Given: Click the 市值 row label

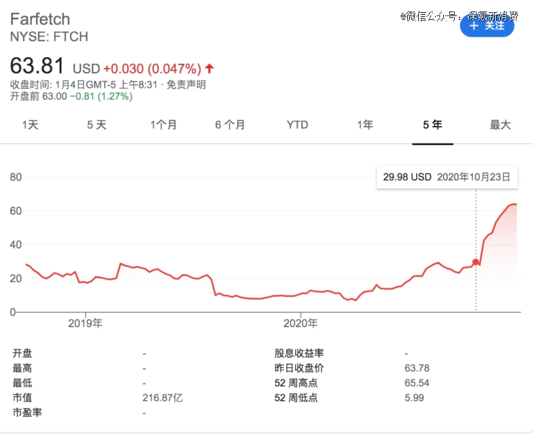Looking at the screenshot, I should pos(22,397).
